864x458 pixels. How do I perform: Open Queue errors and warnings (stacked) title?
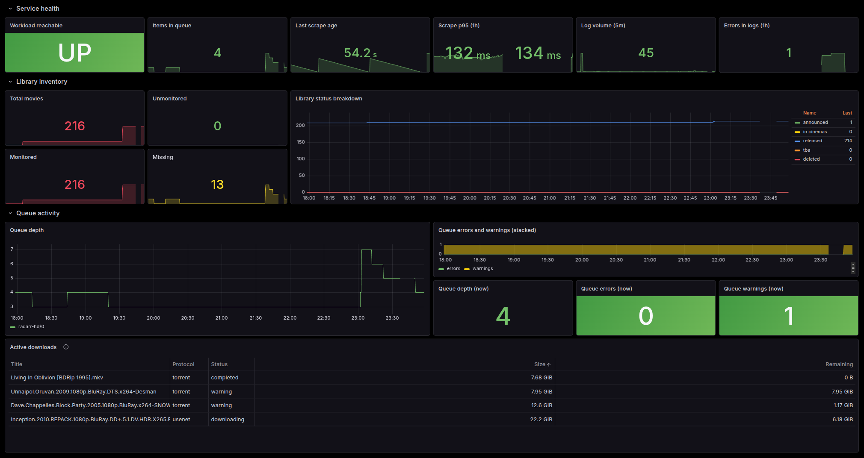(487, 230)
